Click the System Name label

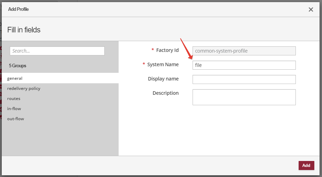click(x=163, y=64)
